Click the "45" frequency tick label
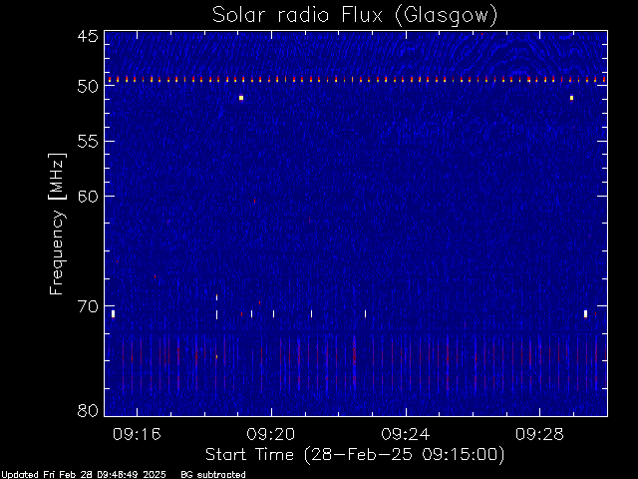 [x=88, y=36]
